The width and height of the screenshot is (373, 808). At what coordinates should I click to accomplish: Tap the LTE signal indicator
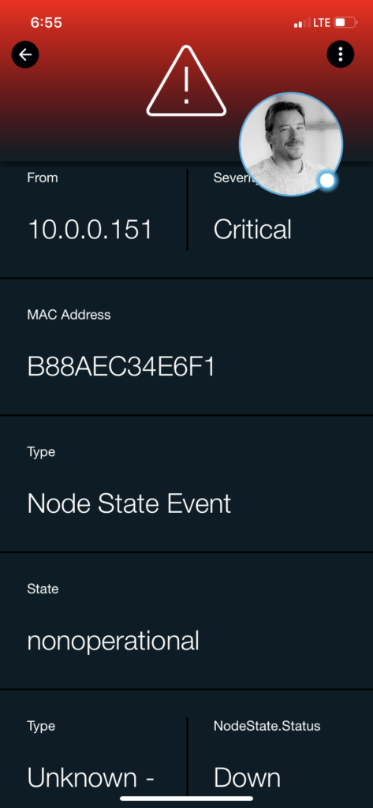[x=322, y=23]
